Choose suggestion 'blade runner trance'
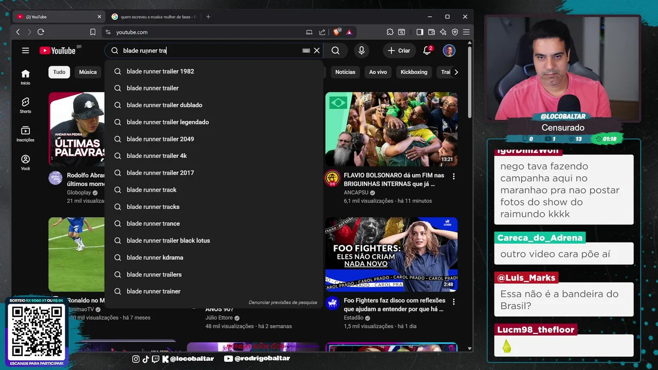This screenshot has width=658, height=370. [x=214, y=224]
